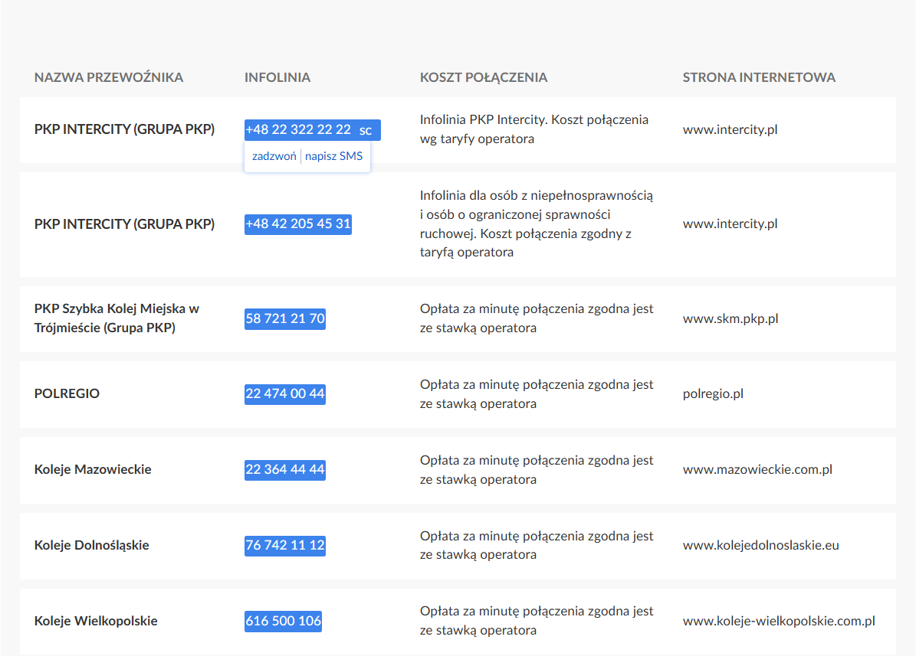Open www.mazowieckie.com.pl website
This screenshot has height=656, width=916.
point(757,470)
